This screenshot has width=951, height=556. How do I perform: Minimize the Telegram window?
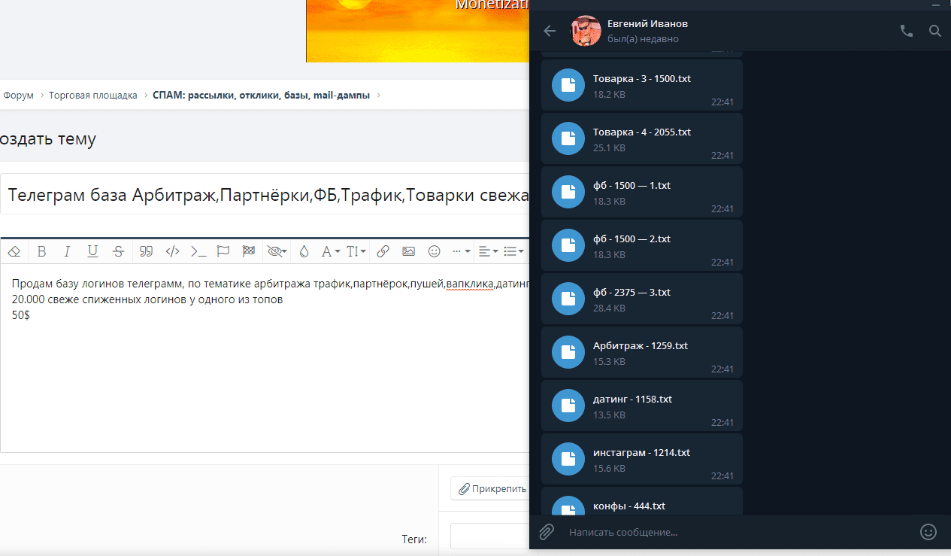pos(936,5)
